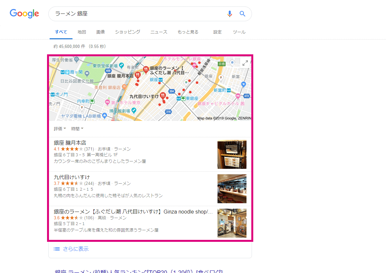Click the list icon beside さらに表示
The height and width of the screenshot is (273, 386).
click(x=57, y=249)
